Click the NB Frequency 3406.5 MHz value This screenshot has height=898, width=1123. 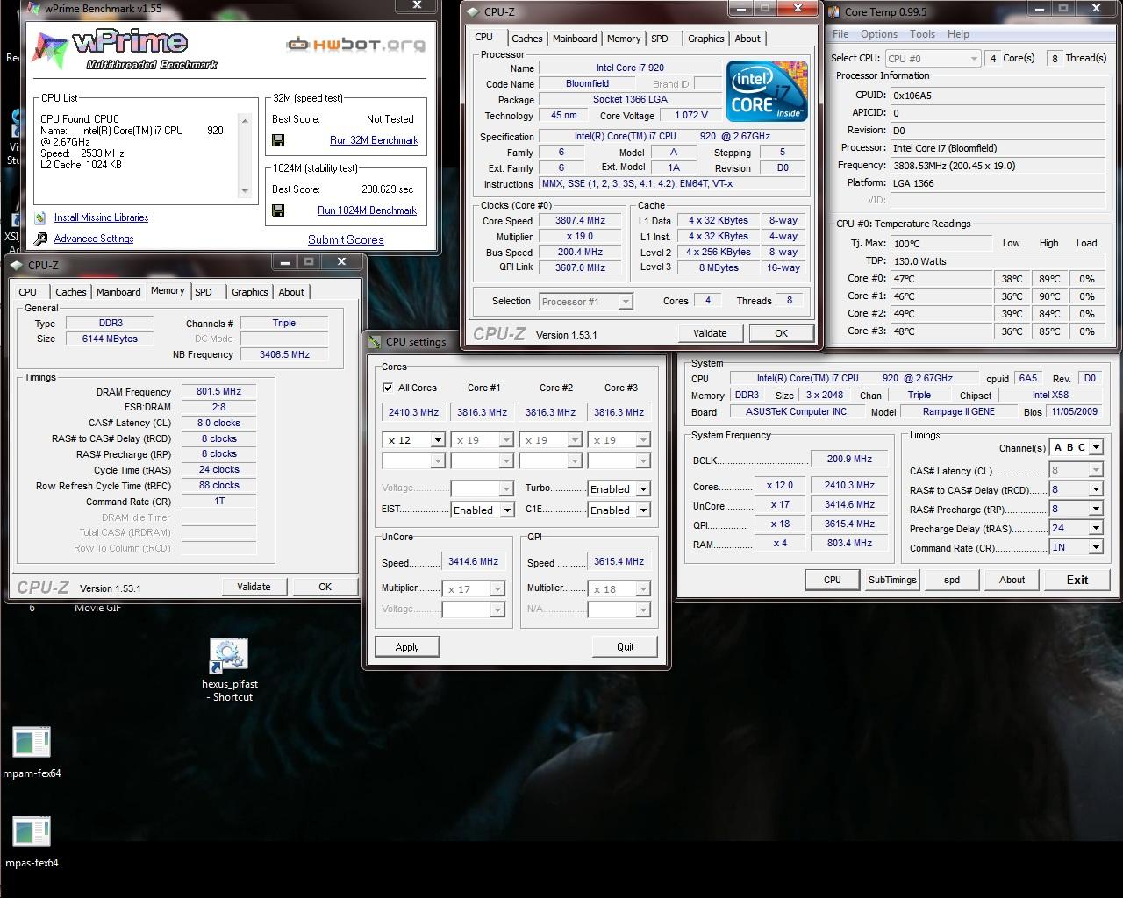pos(284,354)
